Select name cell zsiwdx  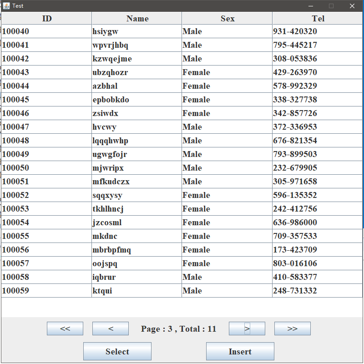point(137,113)
